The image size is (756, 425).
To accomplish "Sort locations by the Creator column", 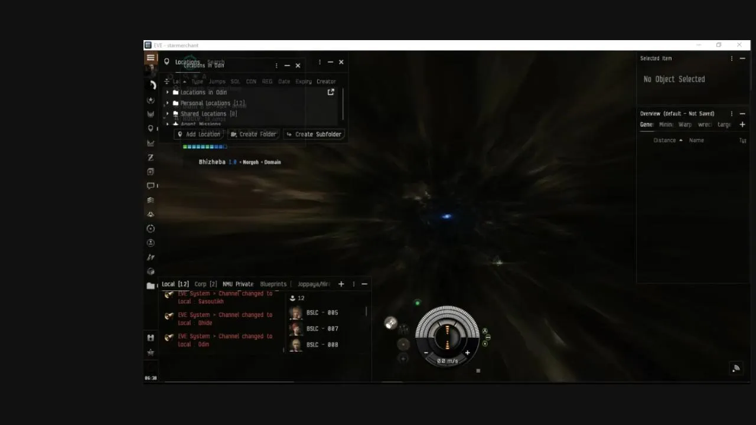I will pyautogui.click(x=326, y=81).
